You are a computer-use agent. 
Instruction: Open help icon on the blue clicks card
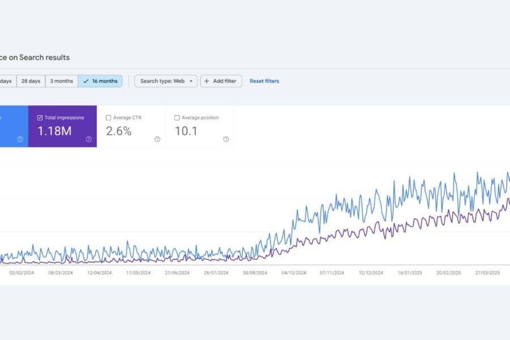click(20, 139)
